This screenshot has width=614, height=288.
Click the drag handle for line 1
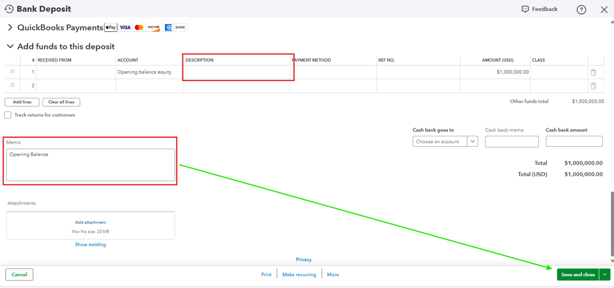click(x=12, y=72)
